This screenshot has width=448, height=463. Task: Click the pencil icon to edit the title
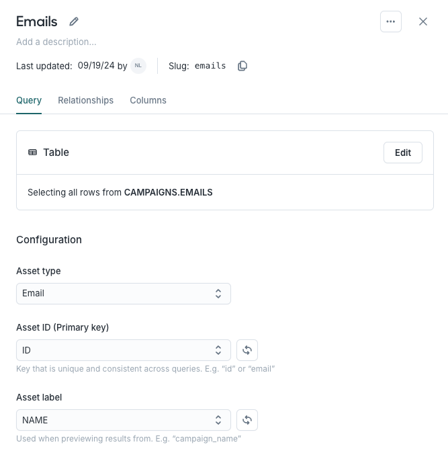coord(74,22)
